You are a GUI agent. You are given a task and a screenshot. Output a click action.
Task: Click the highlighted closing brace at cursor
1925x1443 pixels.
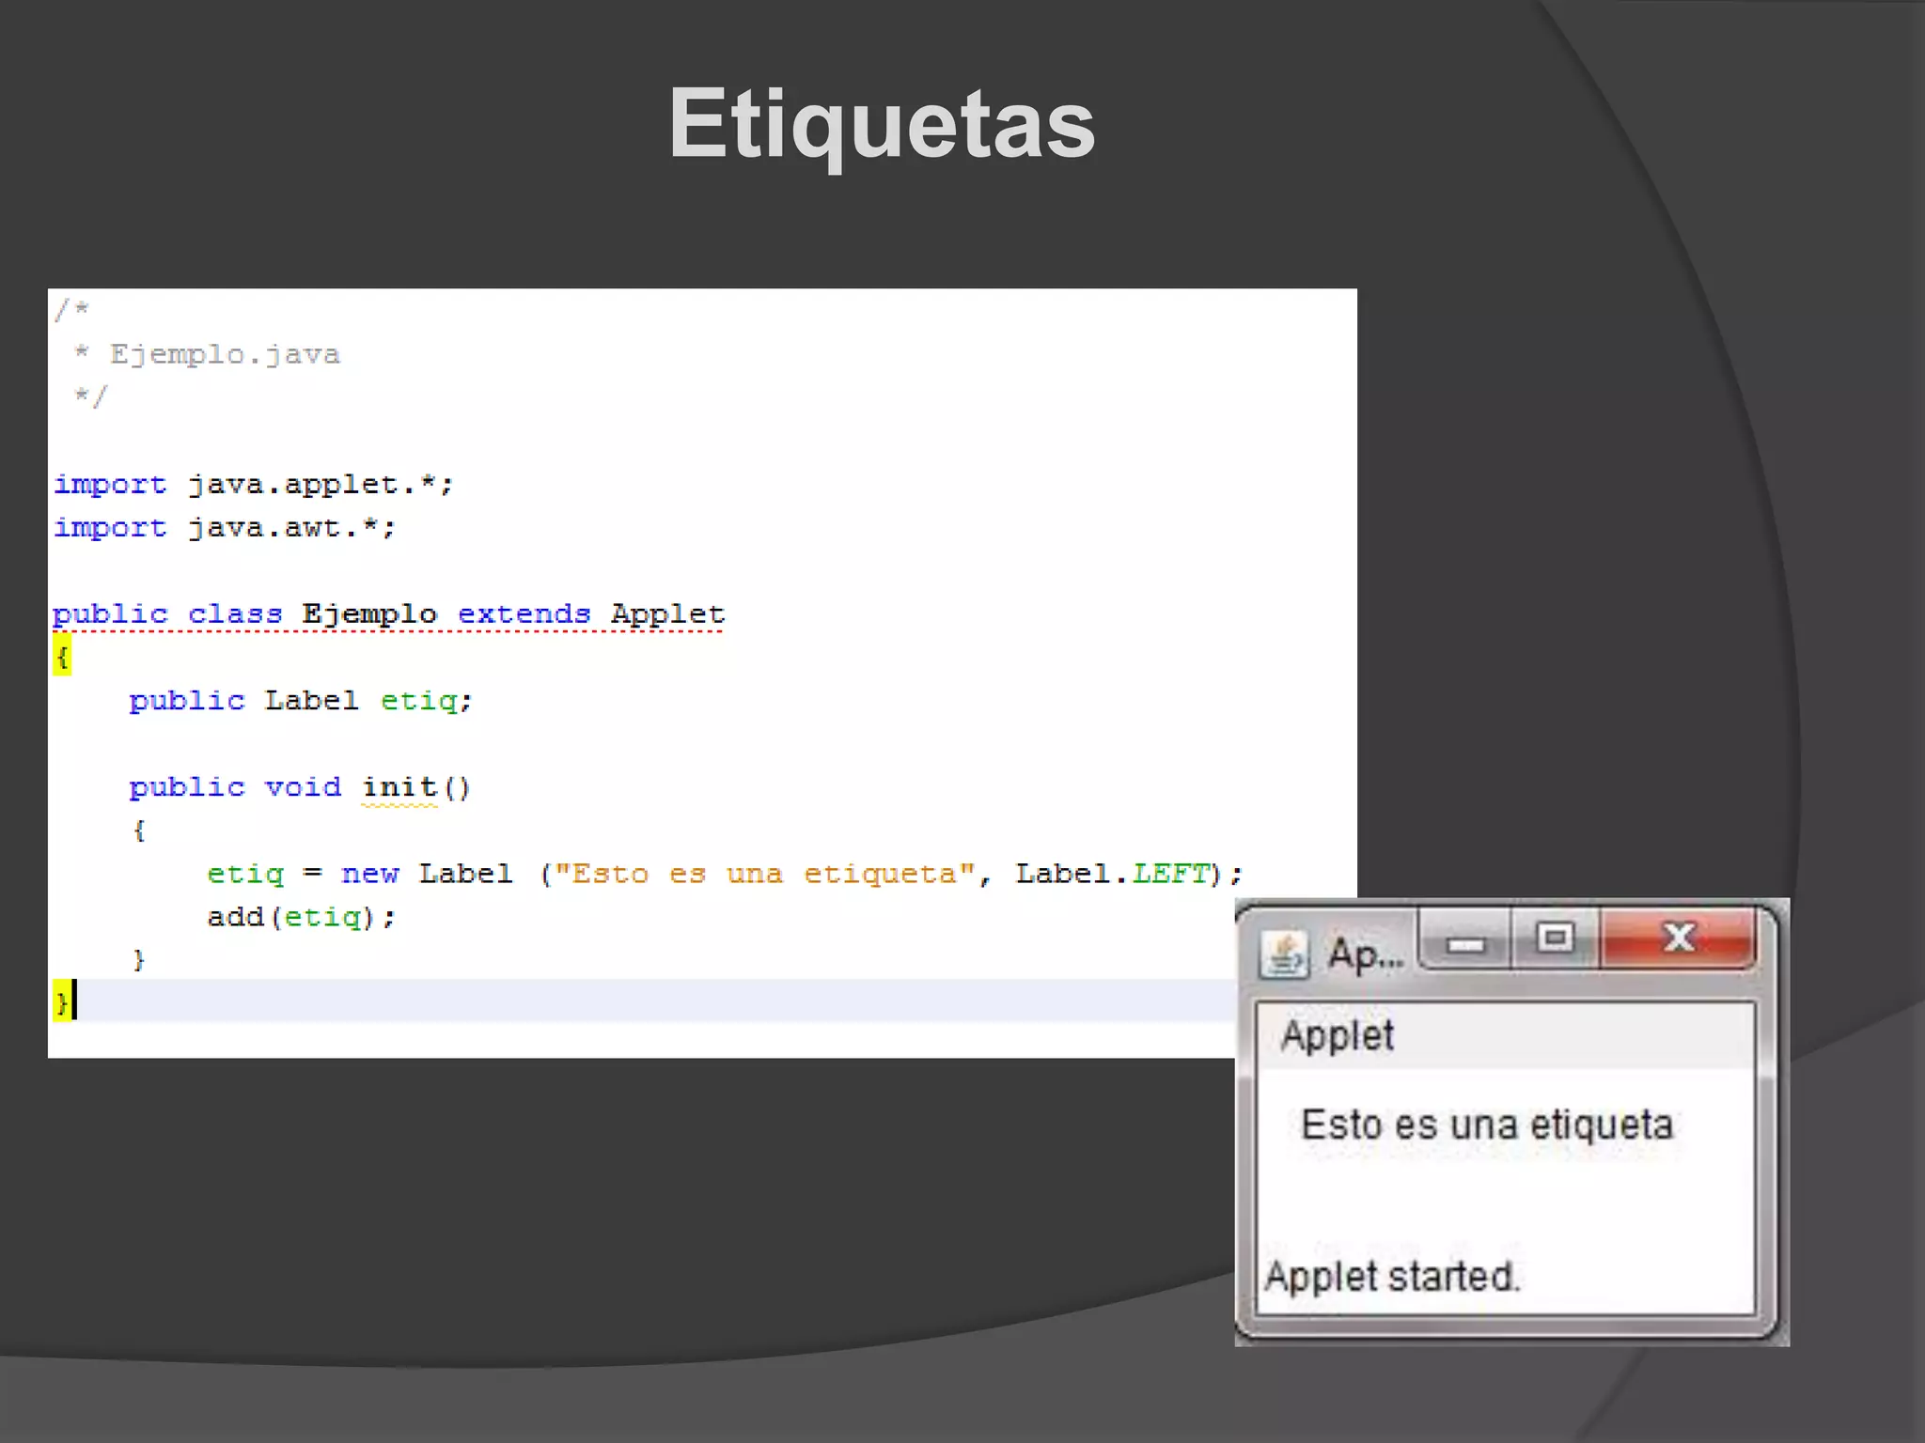62,1001
